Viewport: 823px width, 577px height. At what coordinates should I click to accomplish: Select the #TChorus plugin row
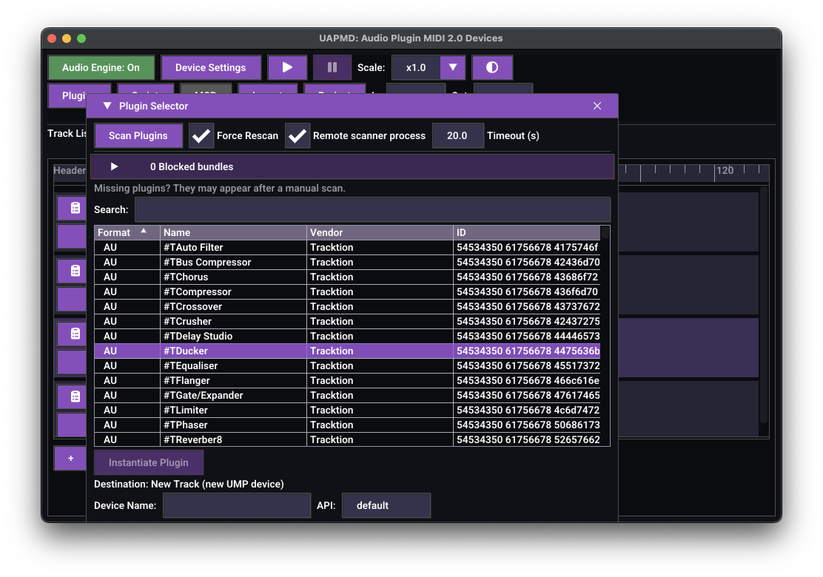click(x=347, y=277)
